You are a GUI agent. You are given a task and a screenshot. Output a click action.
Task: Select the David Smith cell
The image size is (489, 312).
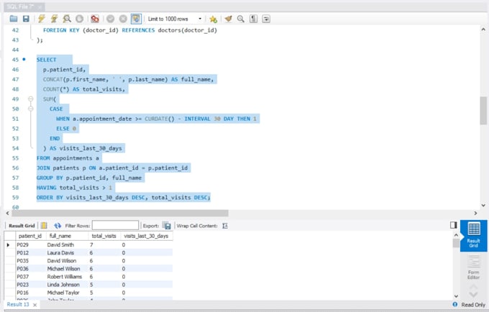(x=67, y=244)
